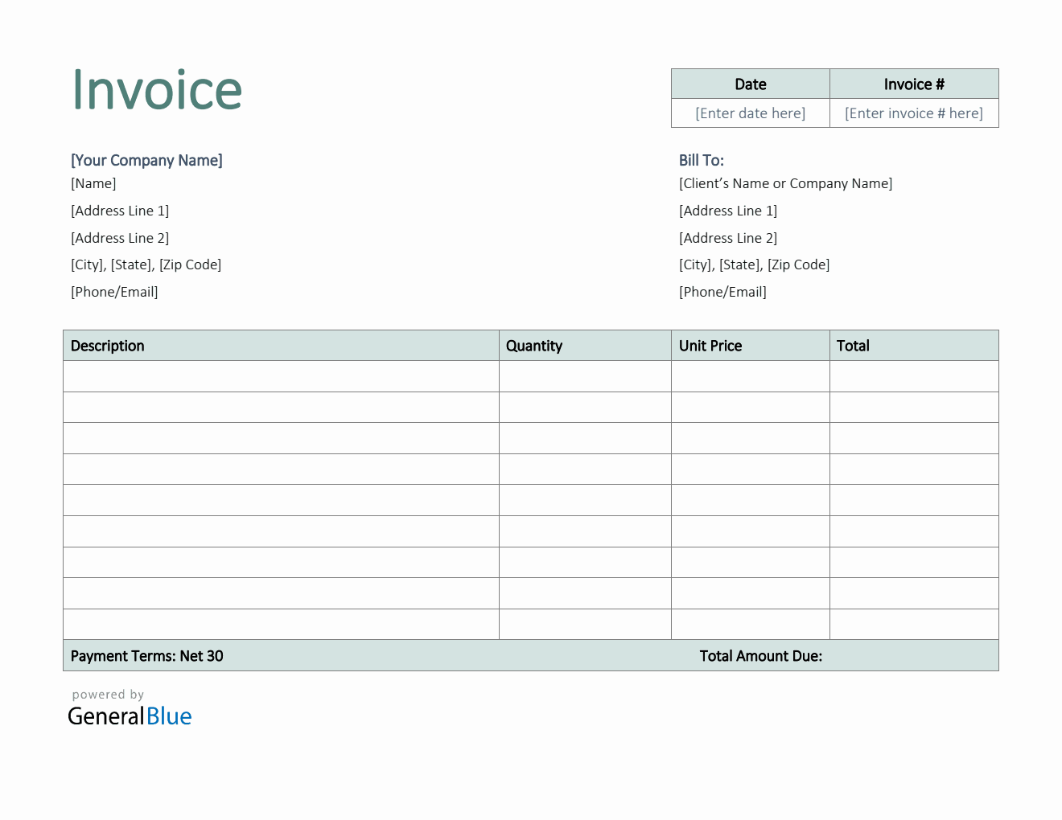Click the [Your Company Name] placeholder
This screenshot has width=1062, height=820.
click(x=146, y=160)
